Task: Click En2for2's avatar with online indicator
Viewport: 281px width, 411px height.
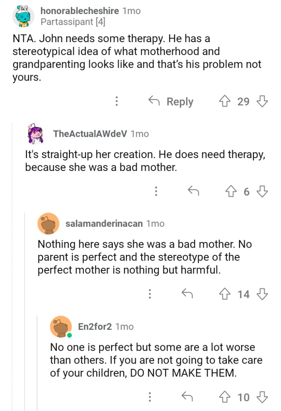Action: [x=61, y=327]
